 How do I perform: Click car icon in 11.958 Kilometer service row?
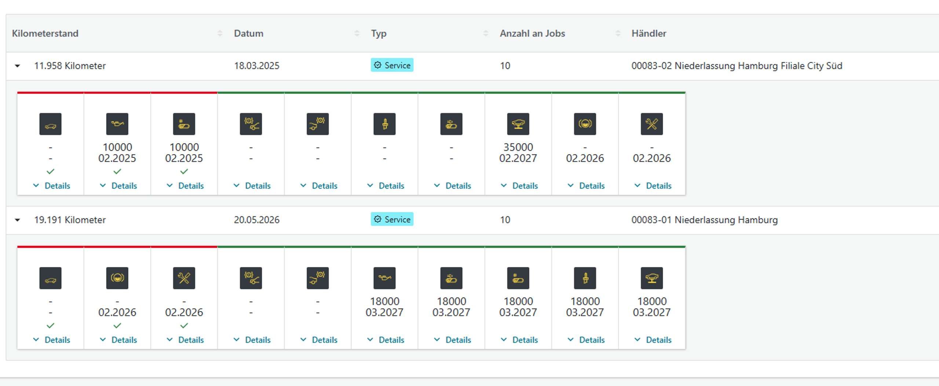click(50, 124)
